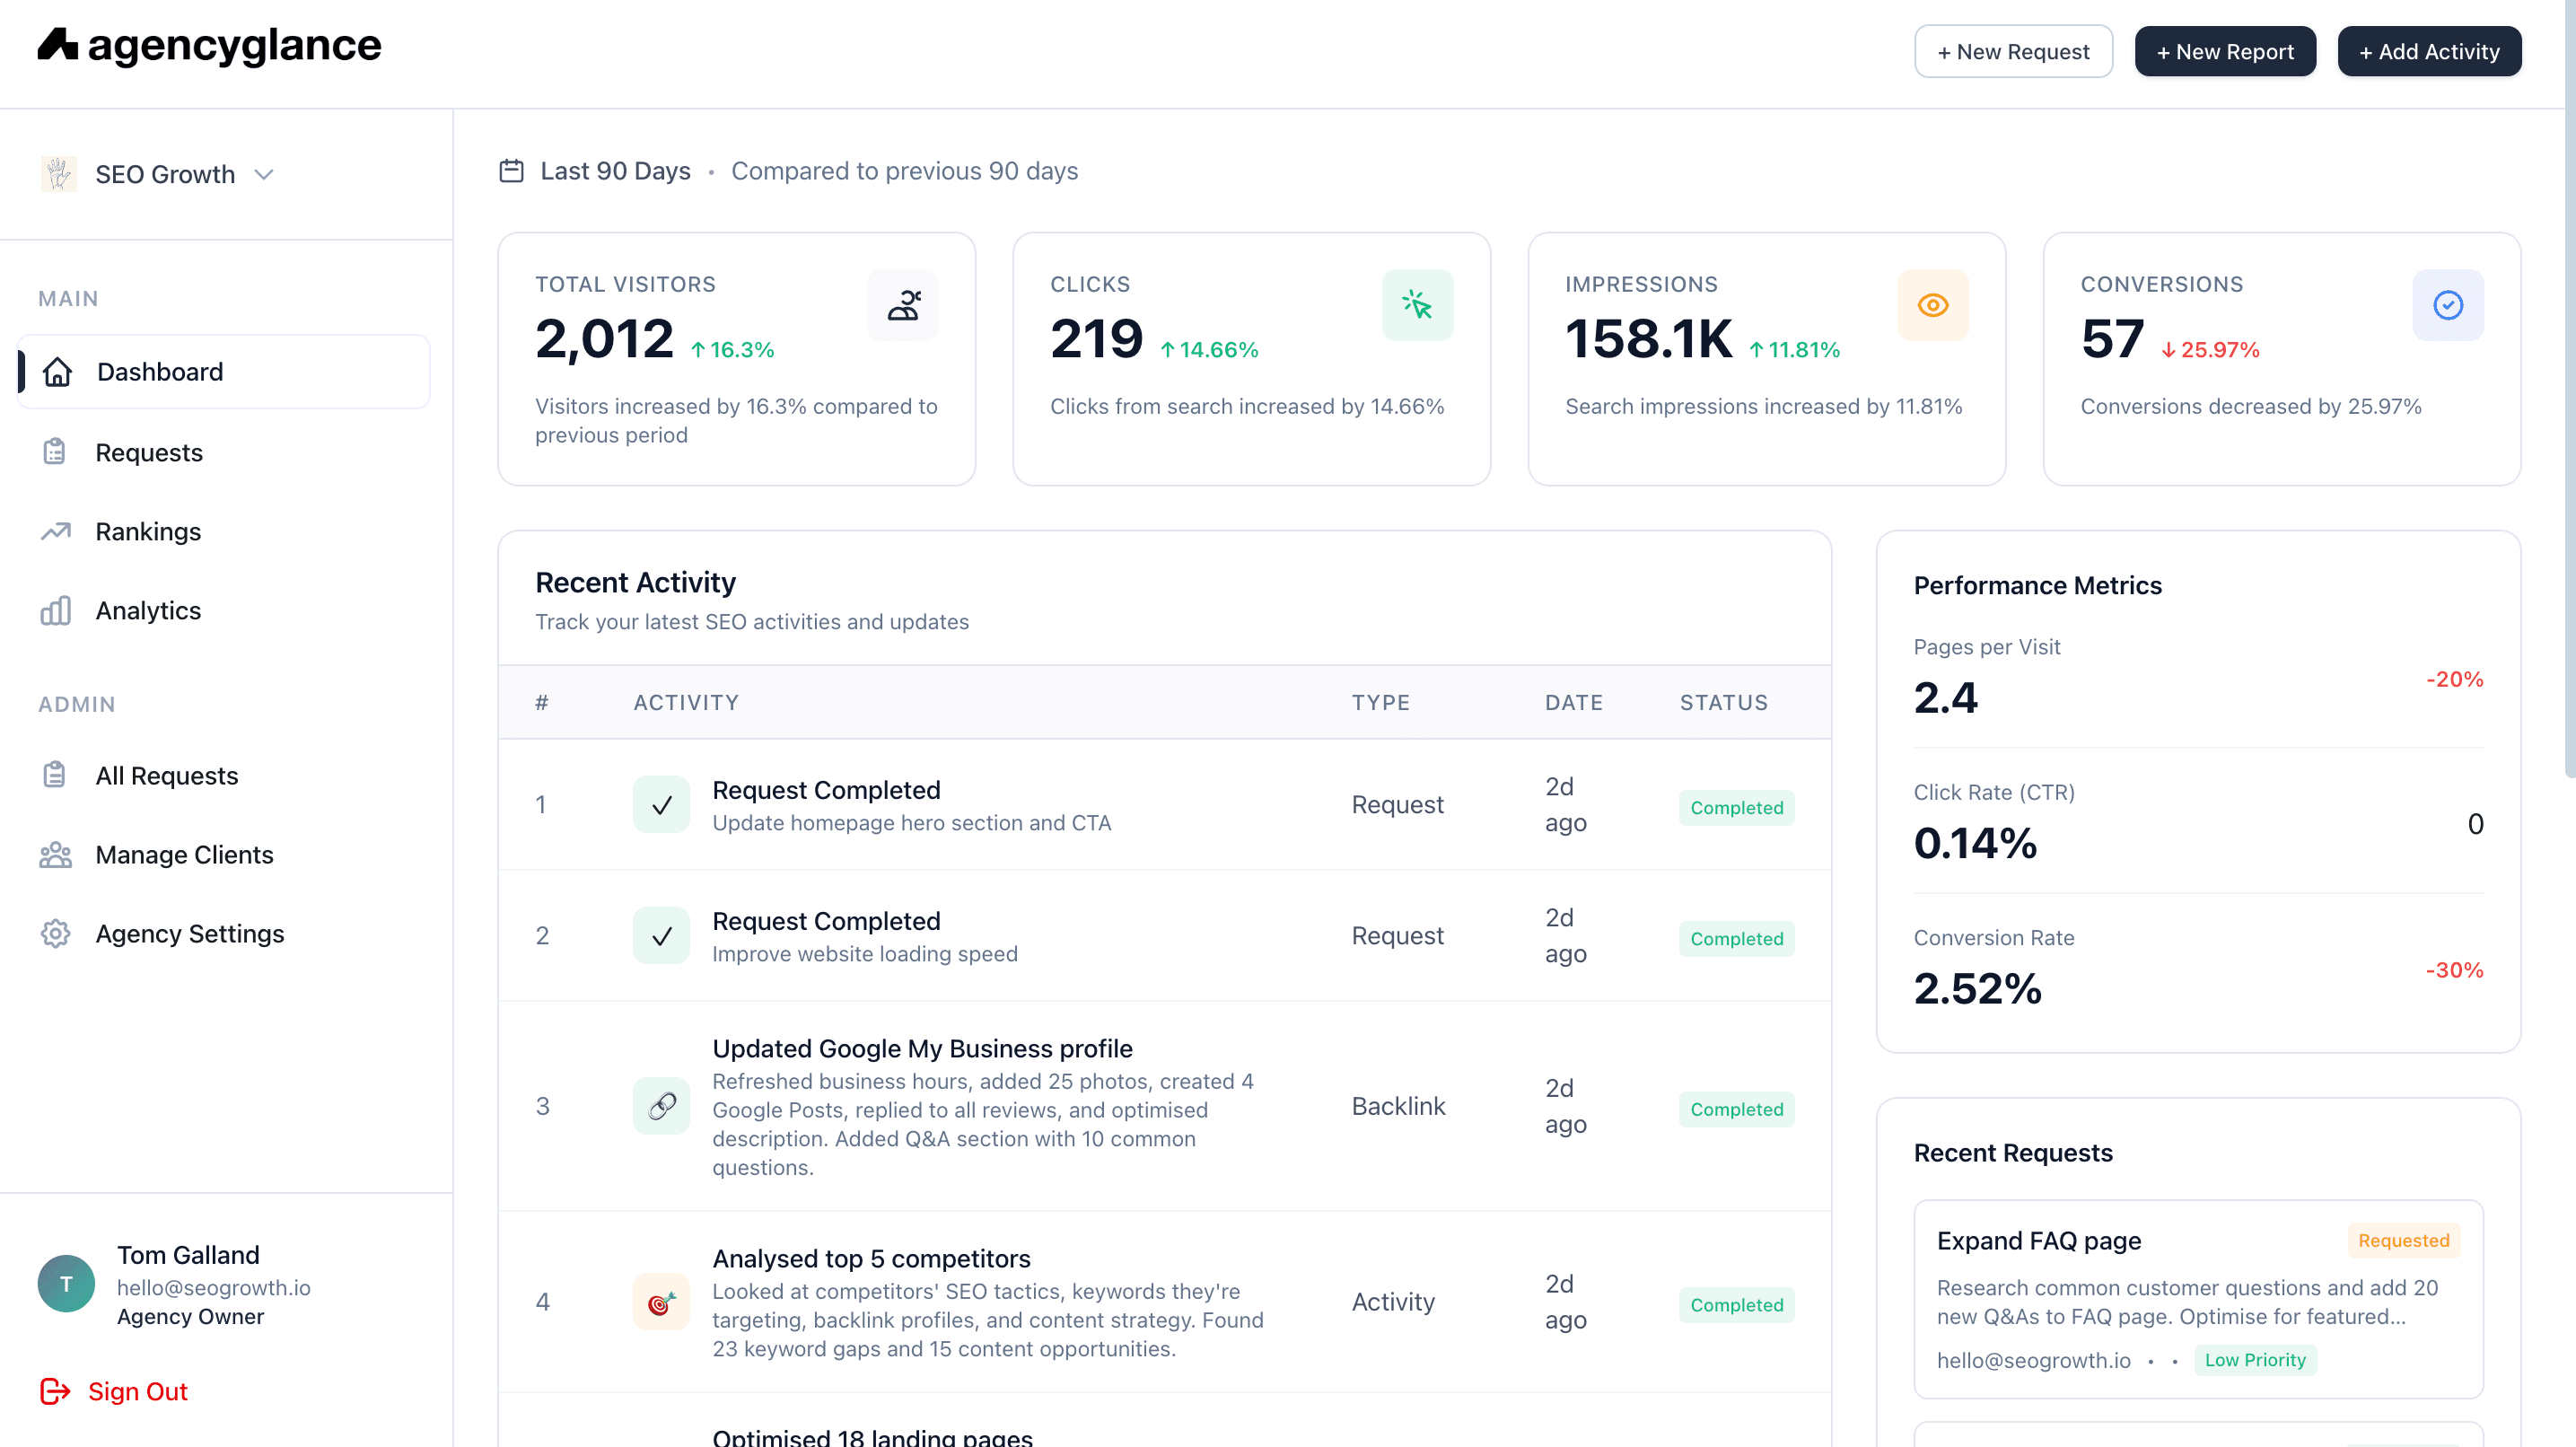Click the + New Report button

coord(2225,51)
